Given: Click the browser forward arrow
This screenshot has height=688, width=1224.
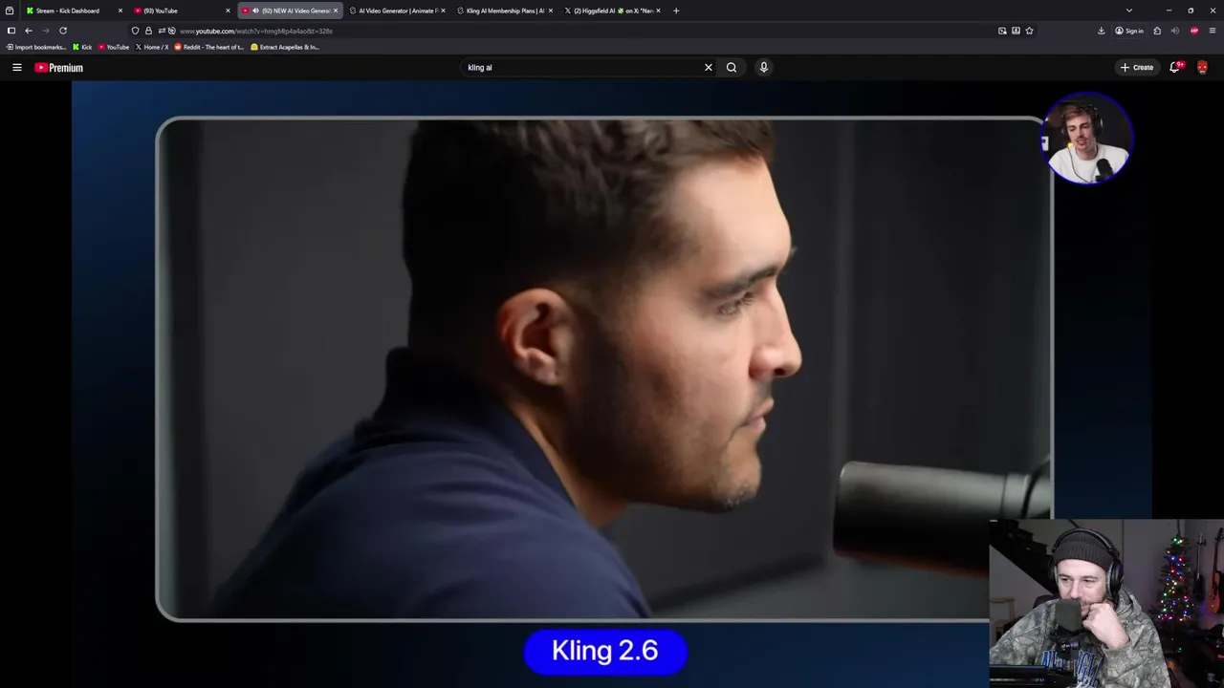Looking at the screenshot, I should (45, 31).
